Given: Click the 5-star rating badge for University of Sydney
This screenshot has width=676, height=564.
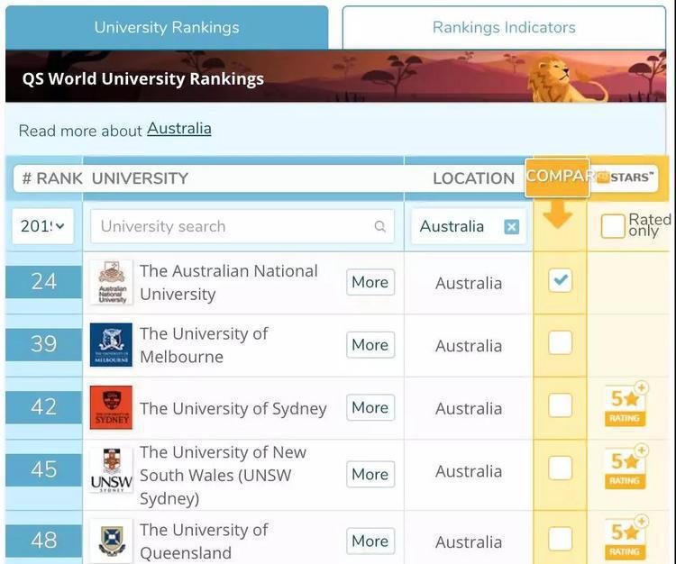Looking at the screenshot, I should pyautogui.click(x=626, y=405).
